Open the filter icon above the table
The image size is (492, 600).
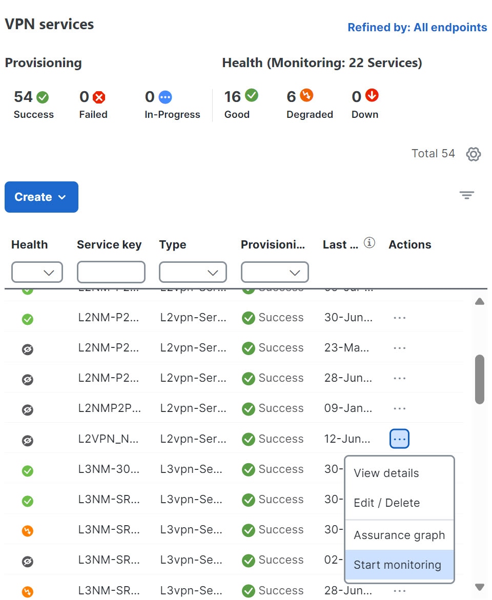pyautogui.click(x=466, y=195)
